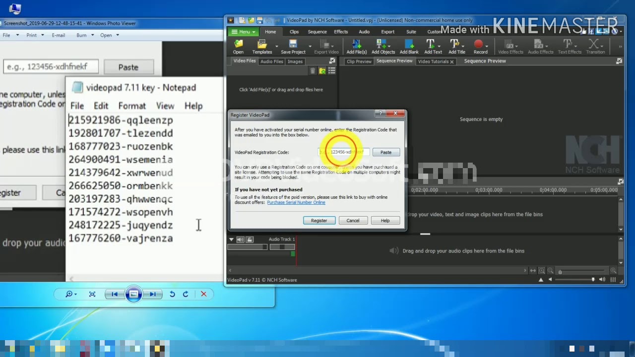Image resolution: width=635 pixels, height=357 pixels.
Task: Select the Audio Files bin tab
Action: (271, 61)
